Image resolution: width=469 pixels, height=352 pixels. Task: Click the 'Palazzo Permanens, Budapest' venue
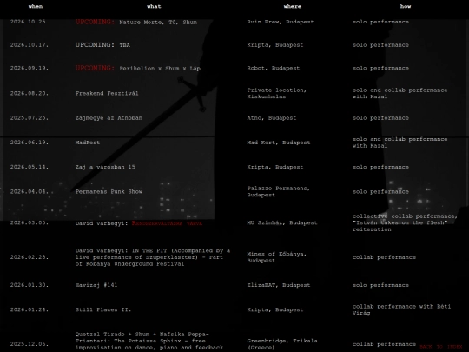click(x=279, y=191)
